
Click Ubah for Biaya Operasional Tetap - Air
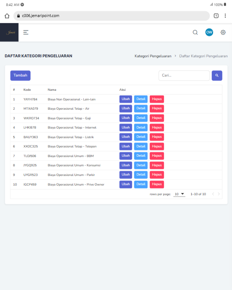click(x=125, y=108)
